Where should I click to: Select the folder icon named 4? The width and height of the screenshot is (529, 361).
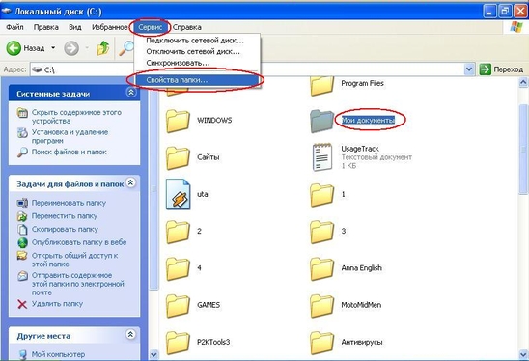178,268
